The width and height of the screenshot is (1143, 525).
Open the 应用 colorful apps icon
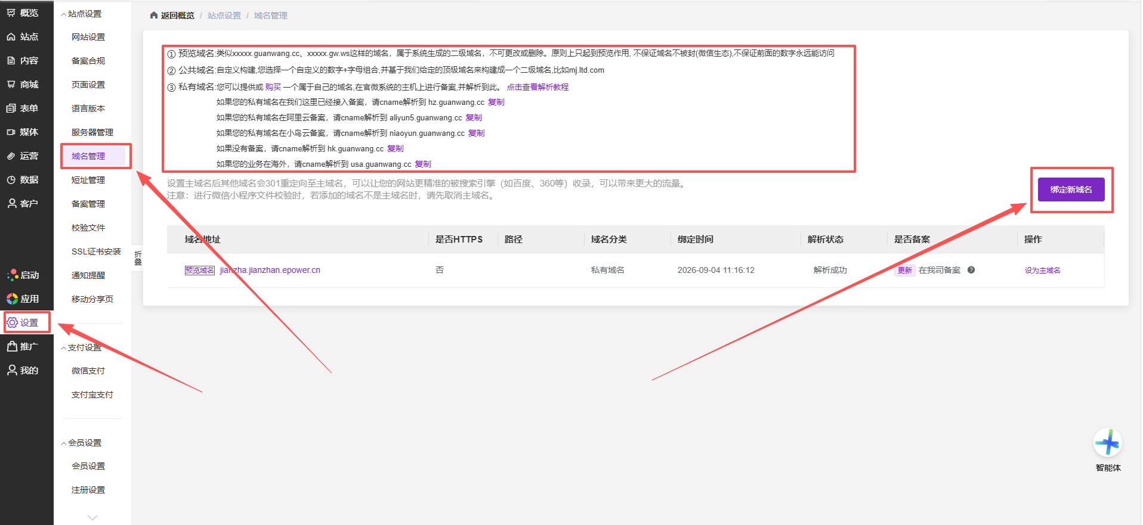pyautogui.click(x=12, y=299)
